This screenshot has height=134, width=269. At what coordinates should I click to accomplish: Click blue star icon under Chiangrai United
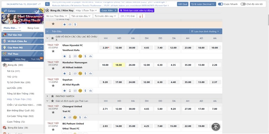pos(65,118)
